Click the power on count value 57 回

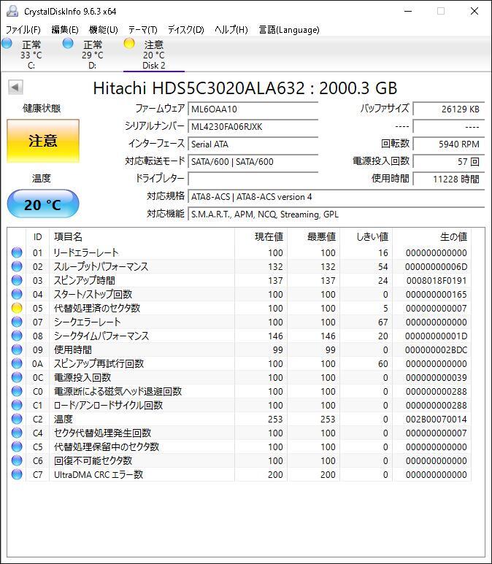pyautogui.click(x=448, y=161)
